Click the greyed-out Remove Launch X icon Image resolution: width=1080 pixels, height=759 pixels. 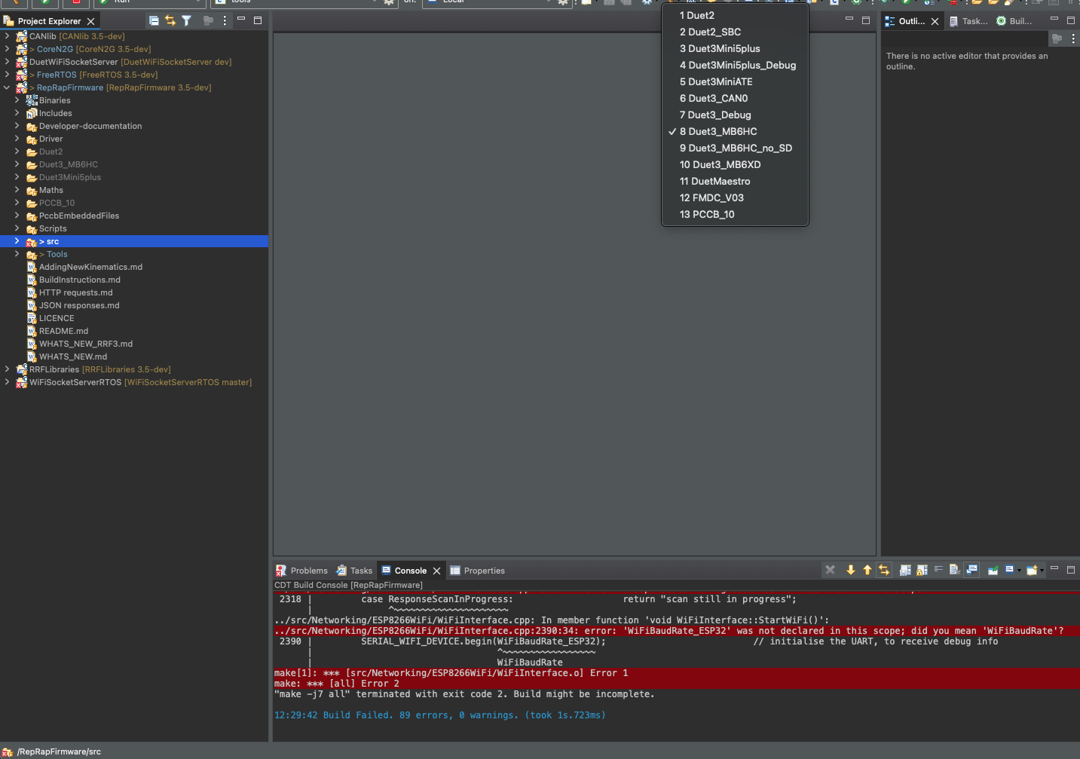(x=830, y=570)
